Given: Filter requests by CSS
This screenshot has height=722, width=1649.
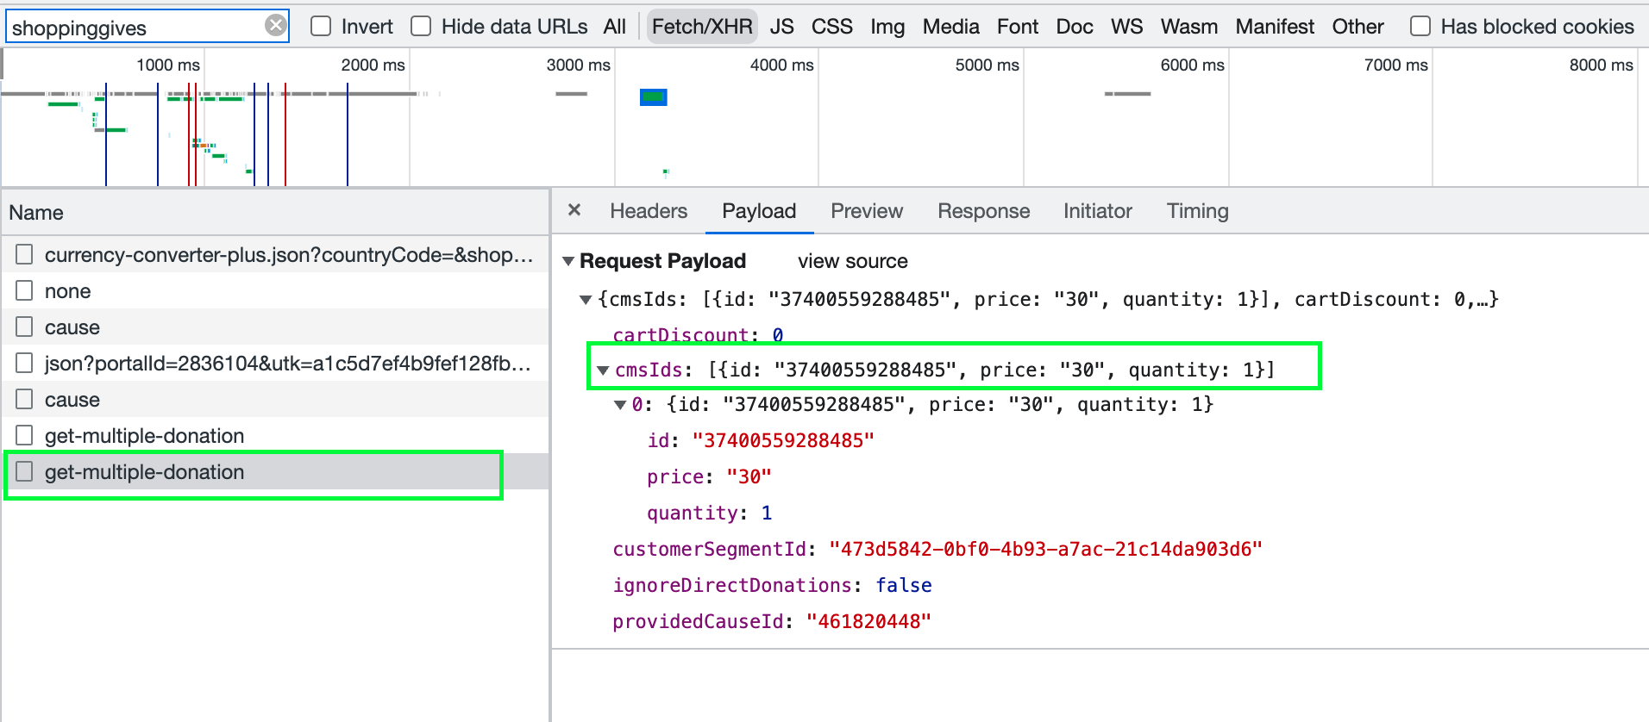Looking at the screenshot, I should pyautogui.click(x=832, y=27).
